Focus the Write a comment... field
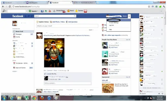This screenshot has height=101, width=167. pyautogui.click(x=68, y=83)
